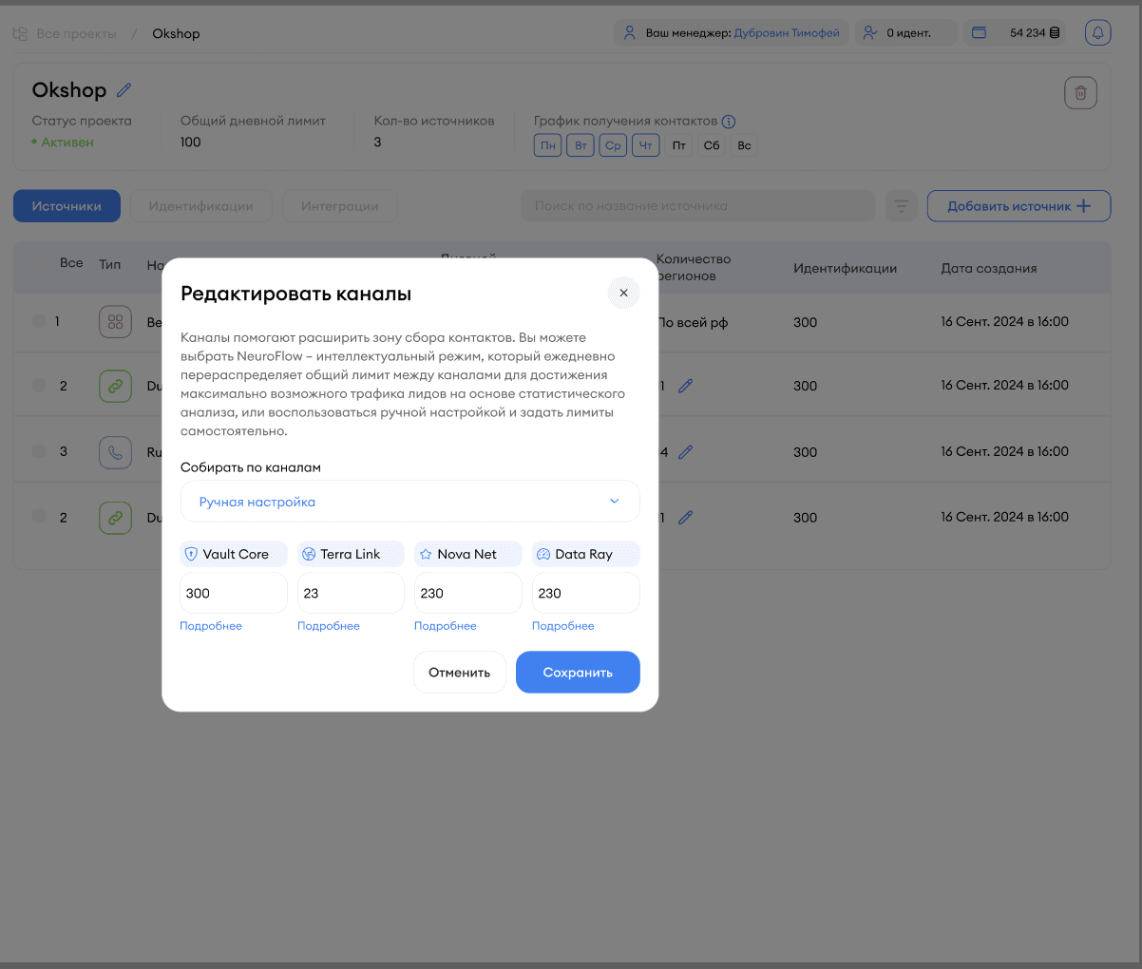1142x969 pixels.
Task: Open the source filter icon
Action: tap(901, 206)
